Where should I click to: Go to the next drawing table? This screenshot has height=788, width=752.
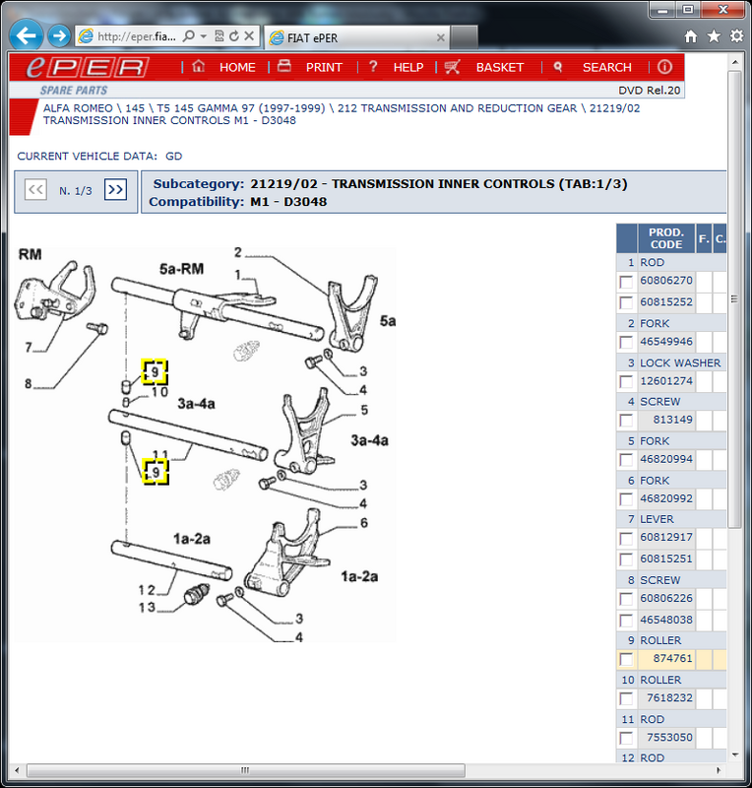point(115,190)
